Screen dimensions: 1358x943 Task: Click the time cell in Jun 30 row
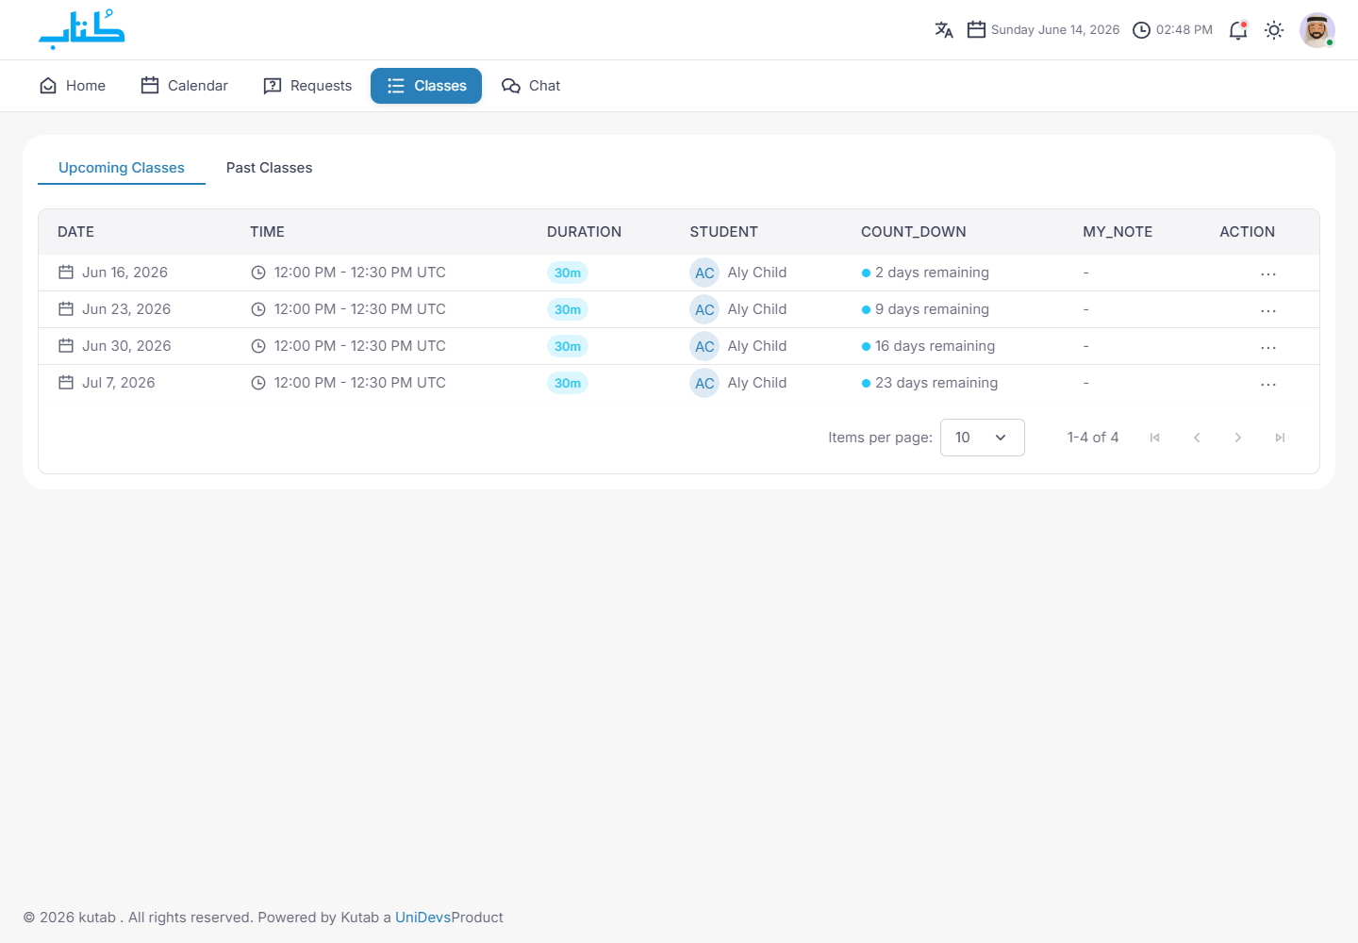click(x=348, y=346)
